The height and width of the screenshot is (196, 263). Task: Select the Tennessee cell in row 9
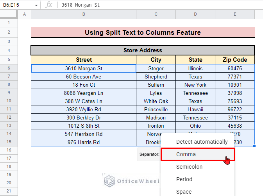click(x=195, y=93)
